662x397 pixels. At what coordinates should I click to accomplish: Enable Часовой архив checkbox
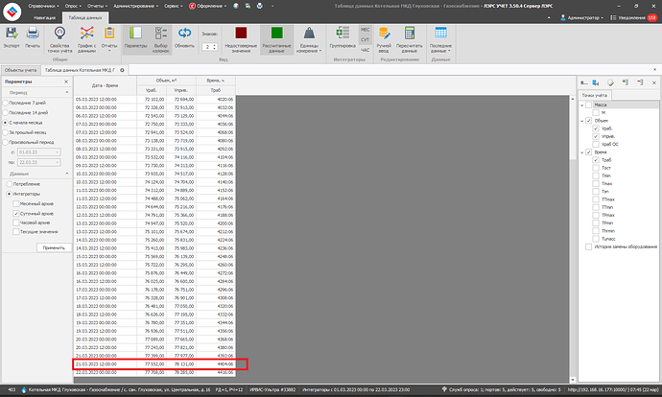16,222
